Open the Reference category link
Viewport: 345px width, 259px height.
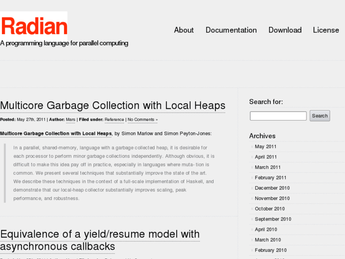pos(114,119)
